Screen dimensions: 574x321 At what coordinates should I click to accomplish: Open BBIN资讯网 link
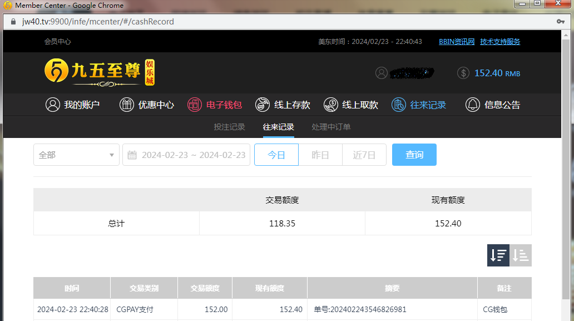457,42
